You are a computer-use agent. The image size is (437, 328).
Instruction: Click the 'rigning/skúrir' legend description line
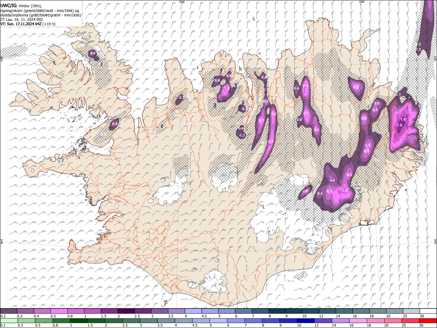pos(40,11)
